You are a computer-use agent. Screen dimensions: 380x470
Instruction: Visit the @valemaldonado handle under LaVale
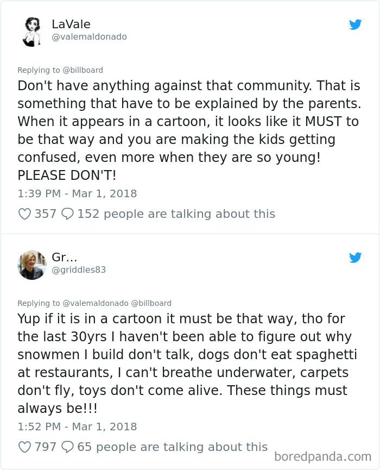pos(89,37)
